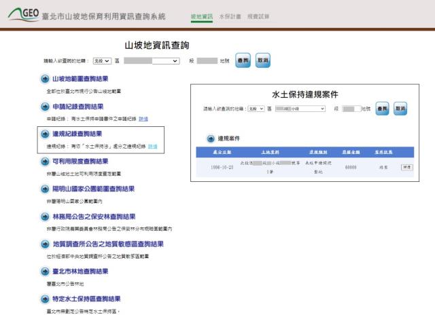
Task: Select the 可利用限度查詢結果 heading
Action: pyautogui.click(x=80, y=162)
